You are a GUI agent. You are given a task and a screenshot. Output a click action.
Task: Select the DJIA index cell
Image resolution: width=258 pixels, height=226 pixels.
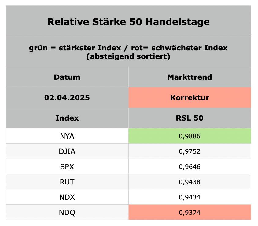[67, 151]
